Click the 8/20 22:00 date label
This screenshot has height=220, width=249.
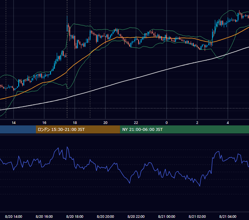tap(136, 216)
